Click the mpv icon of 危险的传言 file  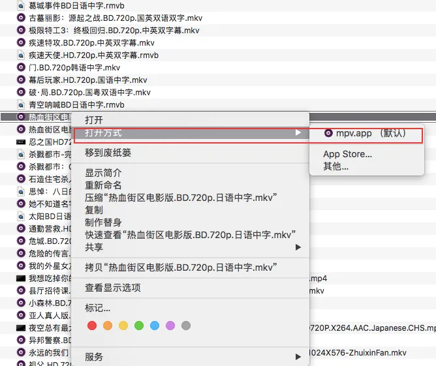click(21, 253)
